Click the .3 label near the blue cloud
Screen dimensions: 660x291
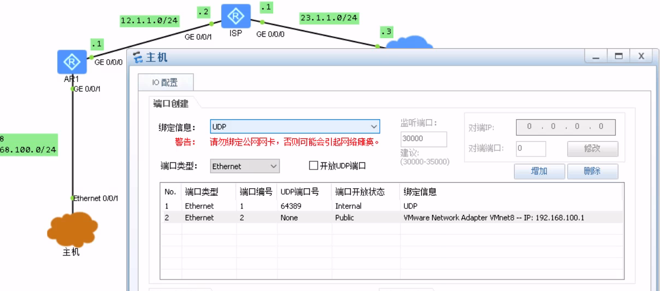tap(386, 32)
